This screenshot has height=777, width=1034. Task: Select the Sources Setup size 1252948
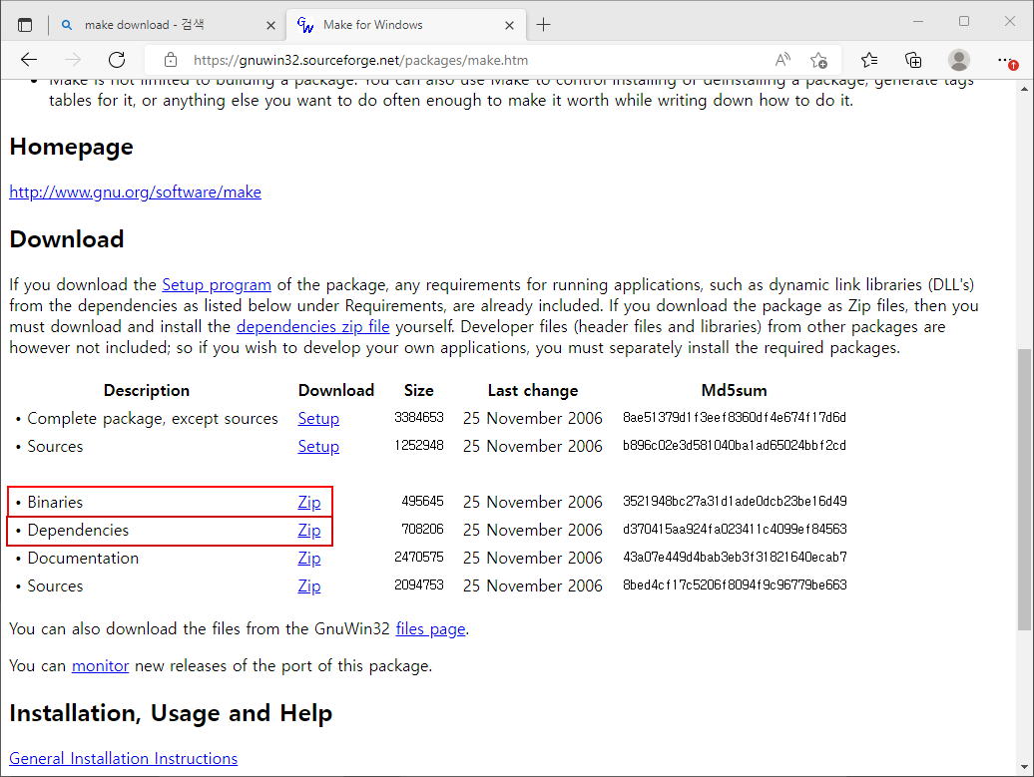tap(419, 445)
